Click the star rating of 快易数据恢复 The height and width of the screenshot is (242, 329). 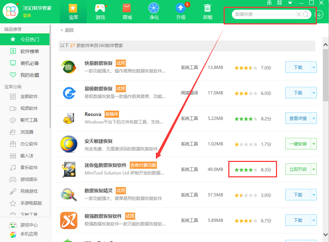(246, 68)
